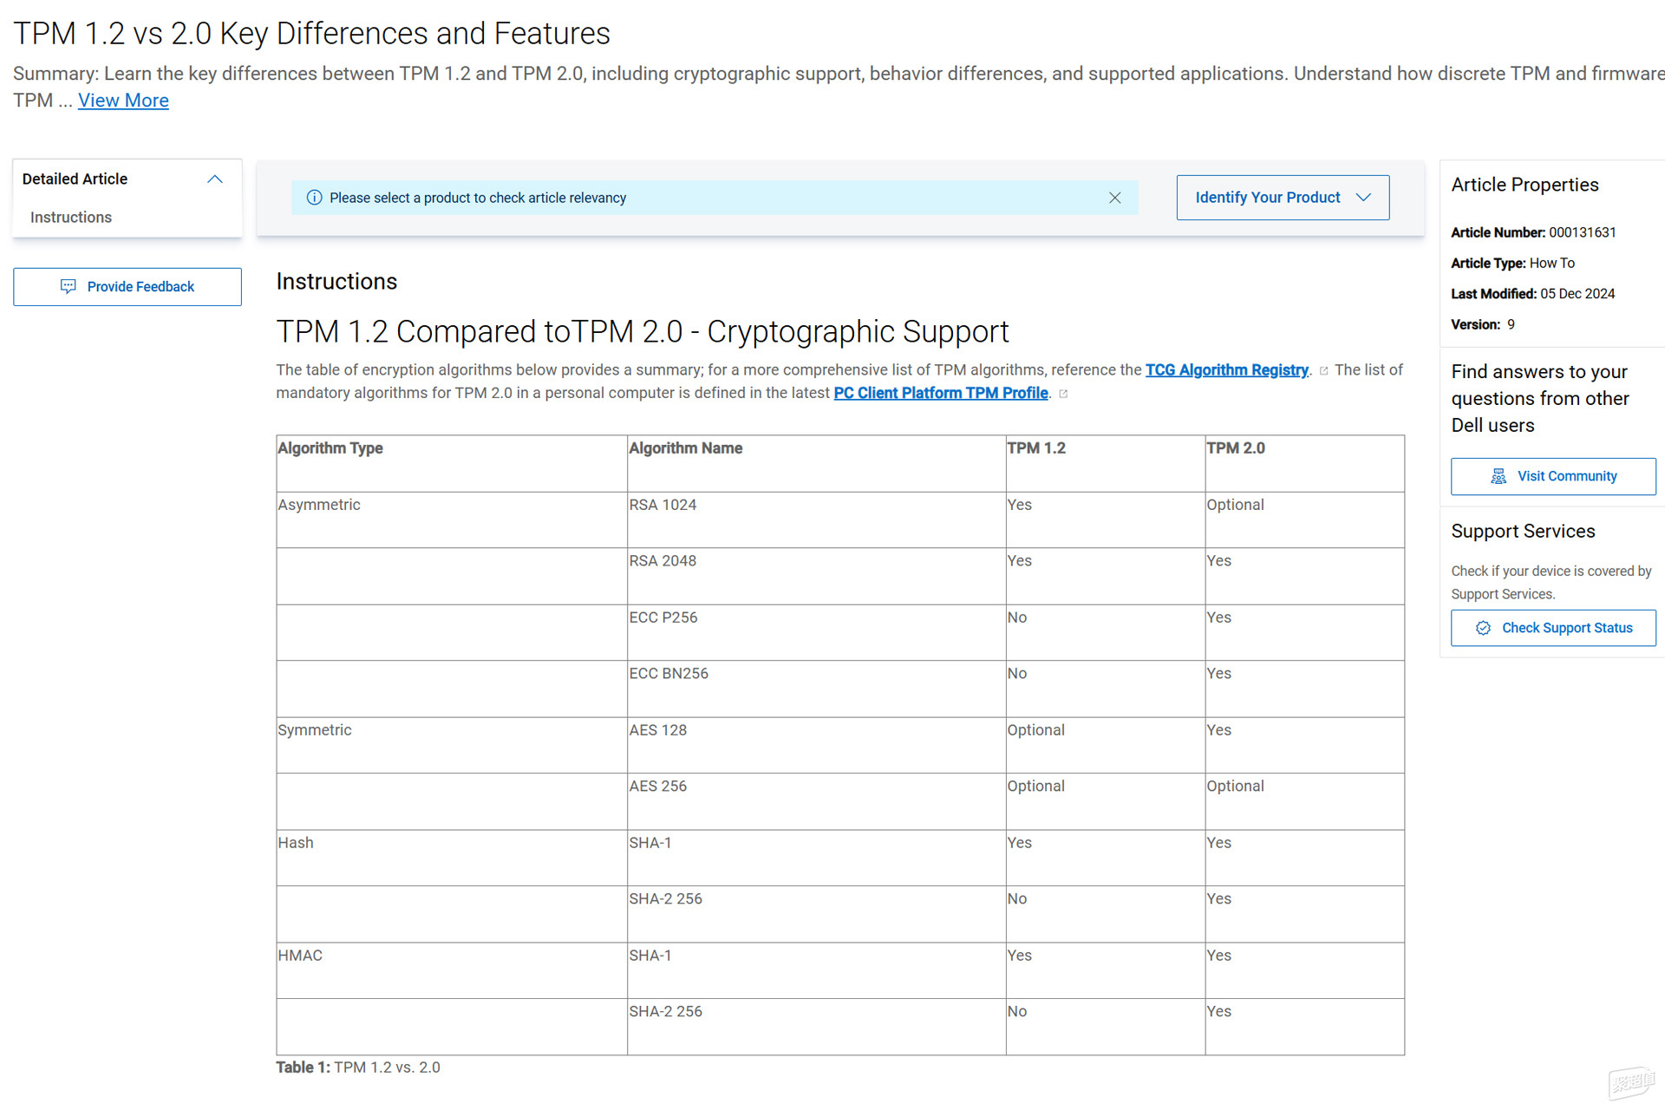1665x1110 pixels.
Task: Click the Last Modified 05 Dec 2024 text
Action: pos(1532,294)
